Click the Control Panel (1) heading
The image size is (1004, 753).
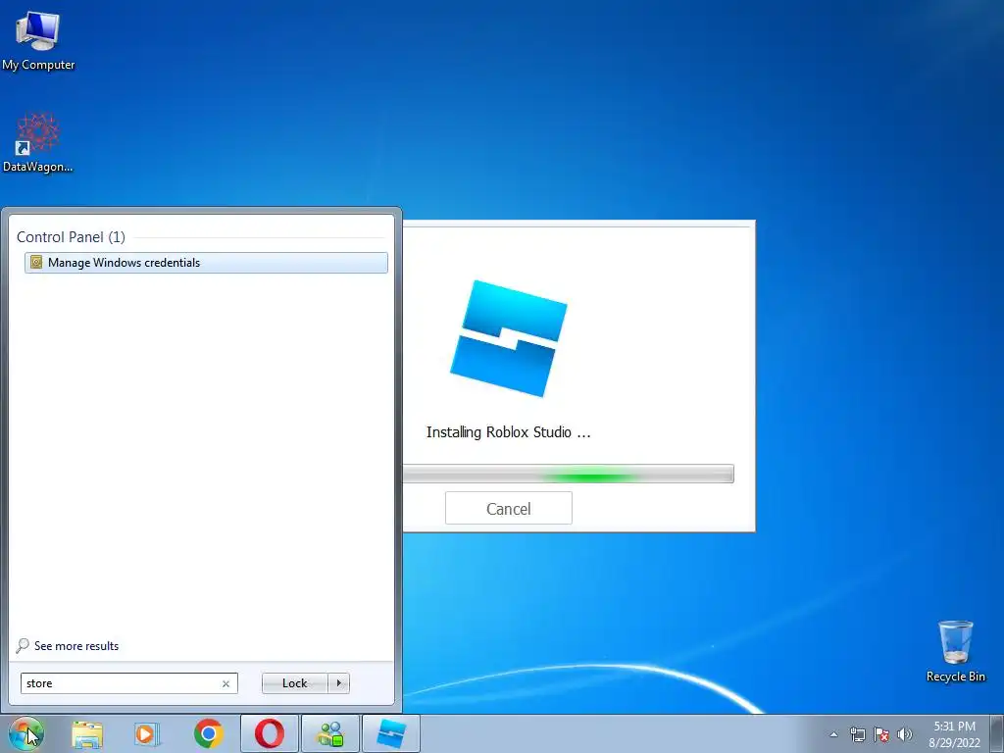71,237
